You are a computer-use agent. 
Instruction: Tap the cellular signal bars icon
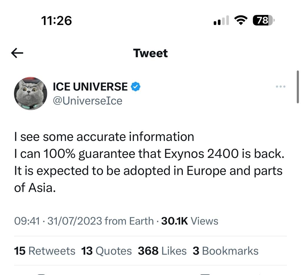pyautogui.click(x=221, y=20)
